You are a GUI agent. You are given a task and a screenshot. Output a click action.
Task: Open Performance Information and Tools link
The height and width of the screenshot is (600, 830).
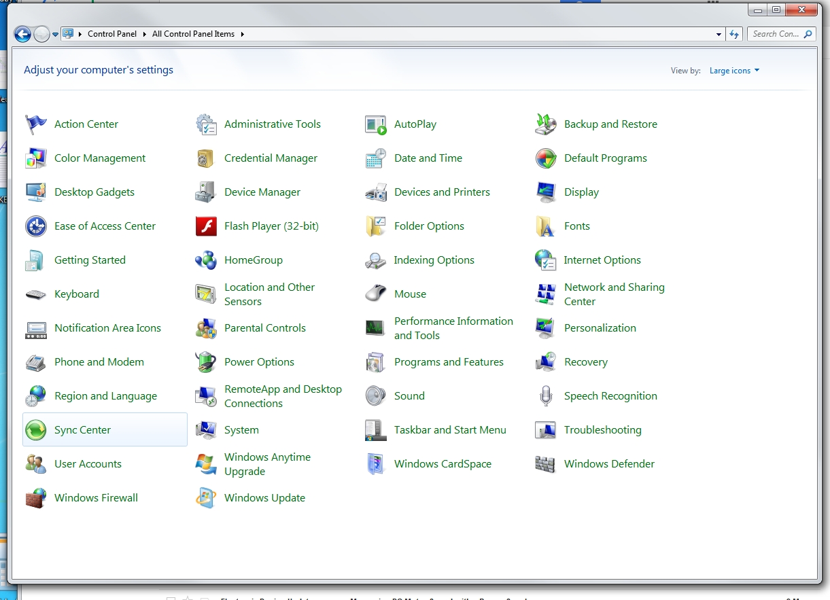click(453, 328)
